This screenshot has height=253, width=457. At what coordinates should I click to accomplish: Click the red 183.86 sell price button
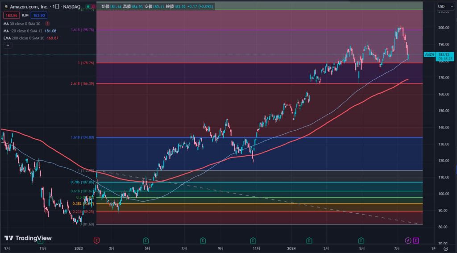pyautogui.click(x=11, y=15)
